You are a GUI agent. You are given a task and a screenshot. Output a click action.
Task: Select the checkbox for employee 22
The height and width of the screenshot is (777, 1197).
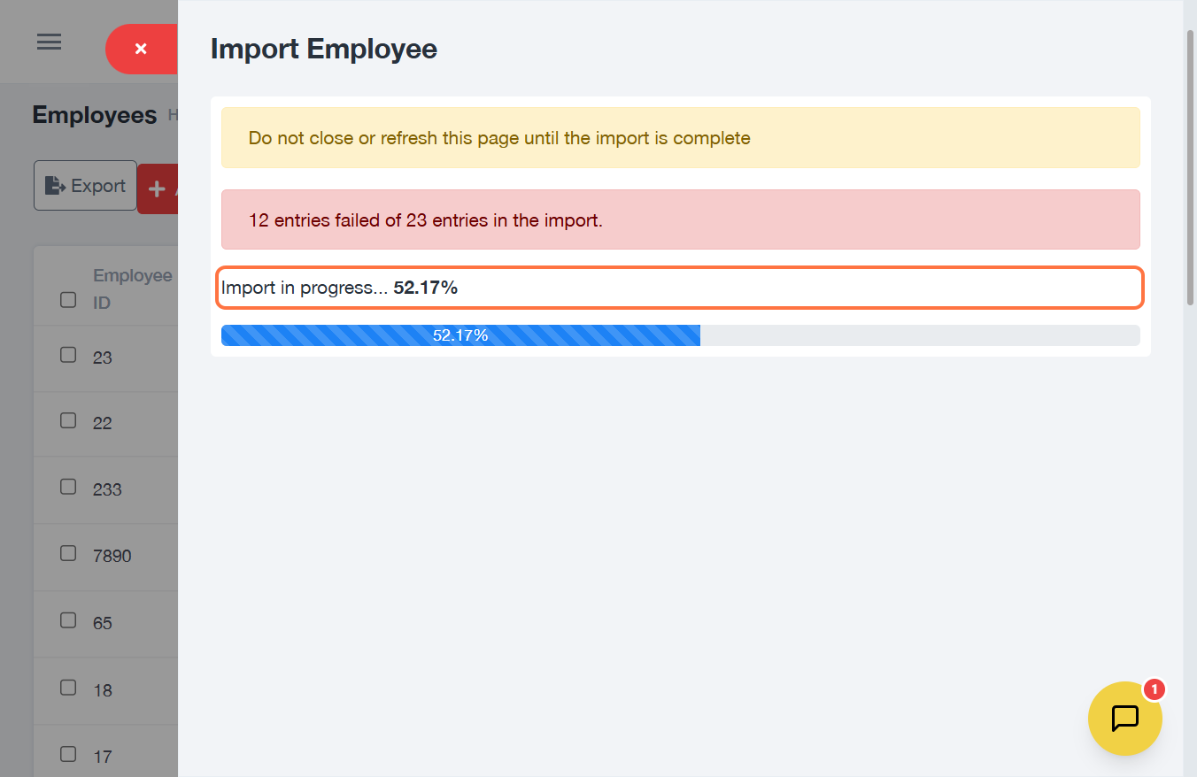pos(68,420)
